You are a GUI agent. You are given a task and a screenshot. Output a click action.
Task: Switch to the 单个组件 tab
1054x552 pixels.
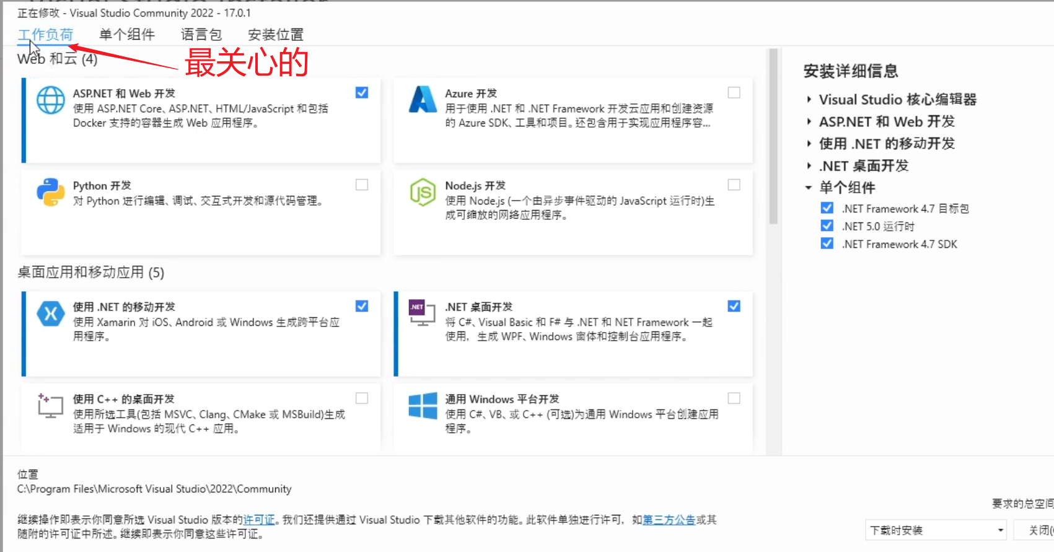pyautogui.click(x=127, y=35)
